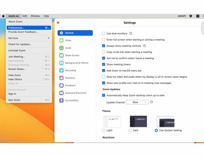The width and height of the screenshot is (204, 157).
Task: Choose Provide Zoom Feedback... menu item
Action: [29, 32]
